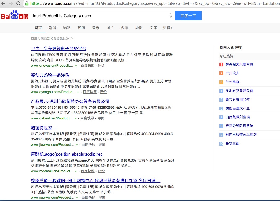The image size is (280, 201).
Task: Click 评价 for the oabest.net result
Action: click(101, 118)
